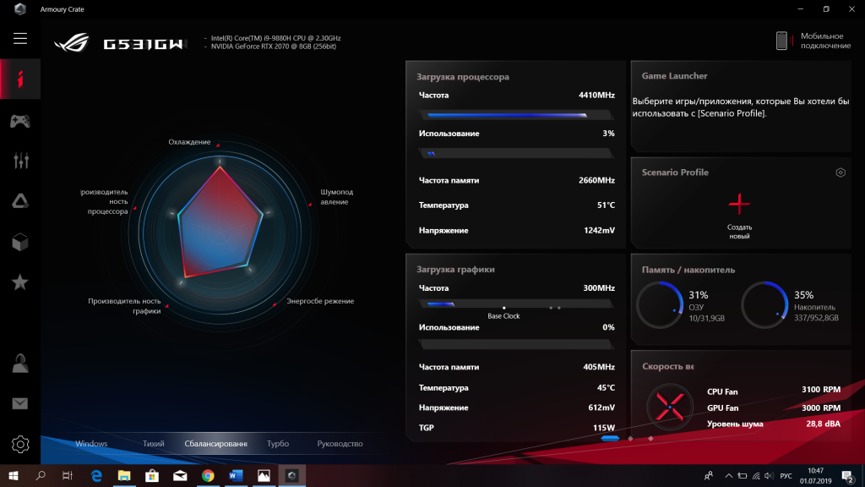Click the triangle Aura icon in sidebar
This screenshot has width=865, height=487.
(20, 200)
